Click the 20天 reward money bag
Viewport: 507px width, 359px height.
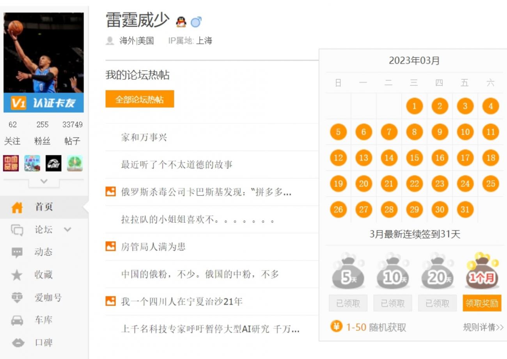[x=437, y=271]
